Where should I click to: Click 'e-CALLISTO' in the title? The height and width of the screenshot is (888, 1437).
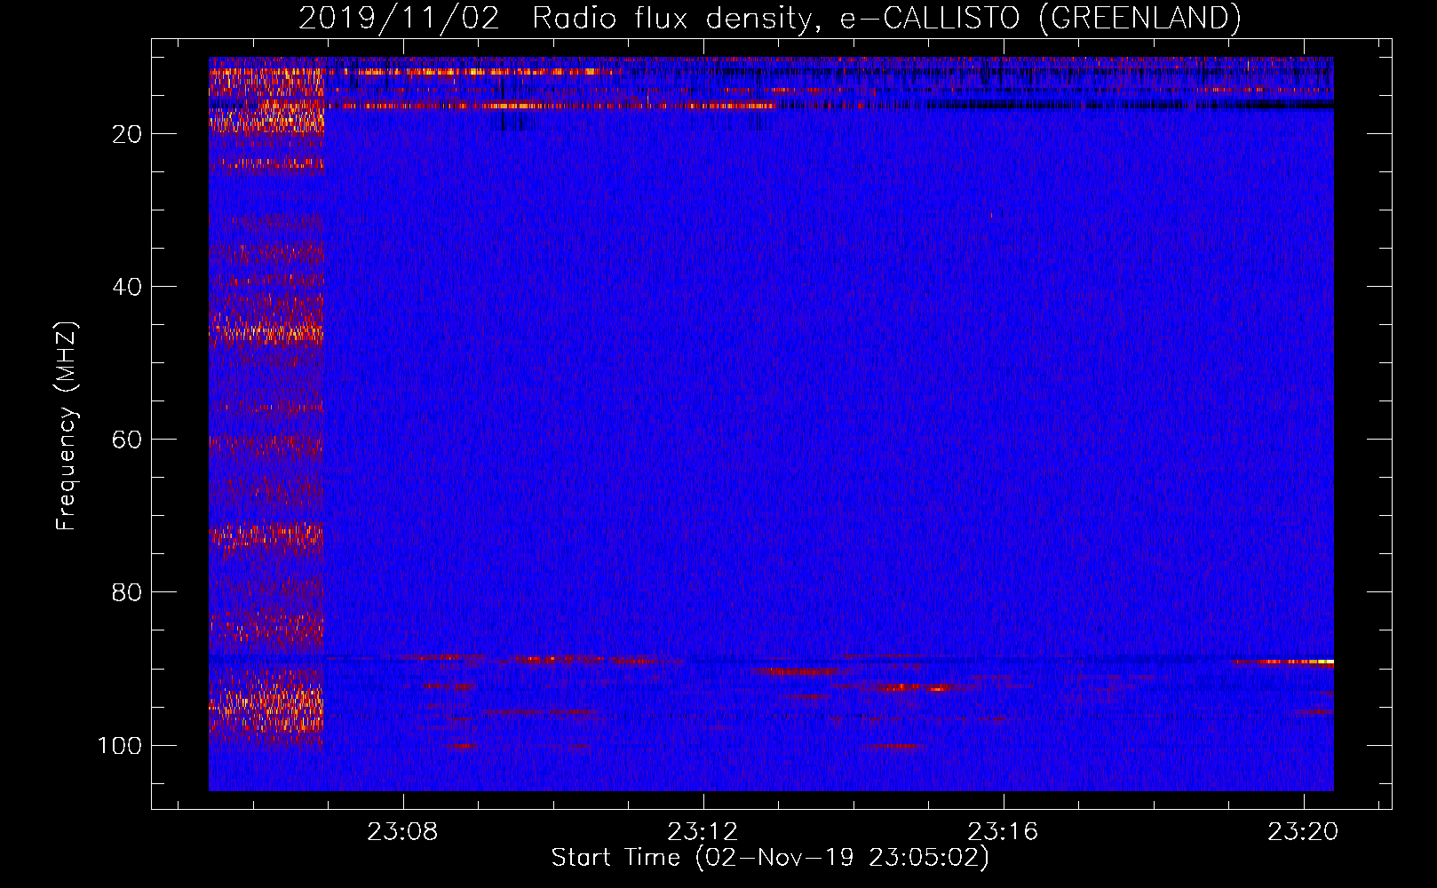[930, 19]
